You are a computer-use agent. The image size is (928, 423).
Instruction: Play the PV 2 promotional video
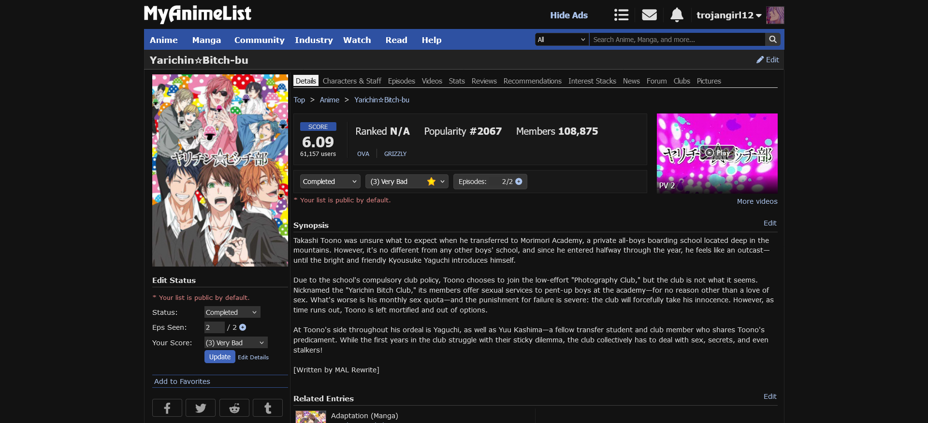(x=717, y=153)
